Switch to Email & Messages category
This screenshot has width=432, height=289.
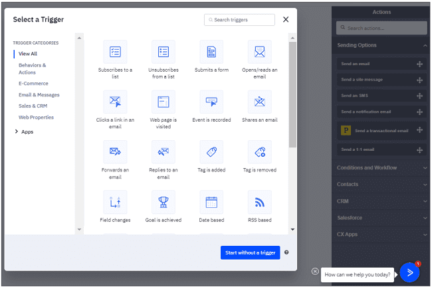click(x=38, y=95)
